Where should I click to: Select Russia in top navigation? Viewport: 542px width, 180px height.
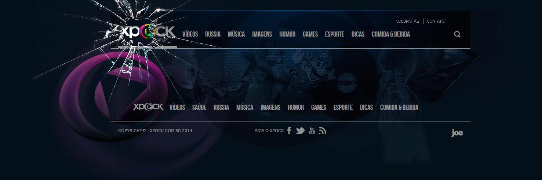(213, 34)
